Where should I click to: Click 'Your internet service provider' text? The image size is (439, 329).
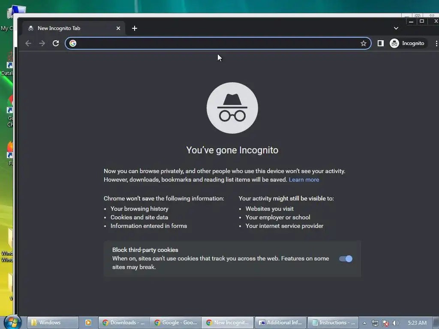point(284,226)
